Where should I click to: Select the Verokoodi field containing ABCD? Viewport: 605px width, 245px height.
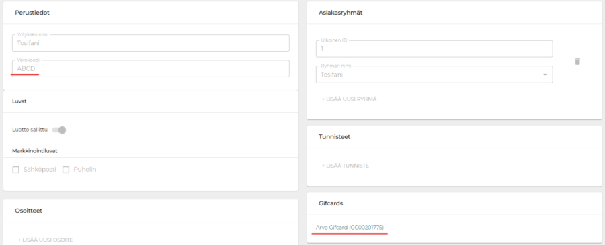(151, 68)
